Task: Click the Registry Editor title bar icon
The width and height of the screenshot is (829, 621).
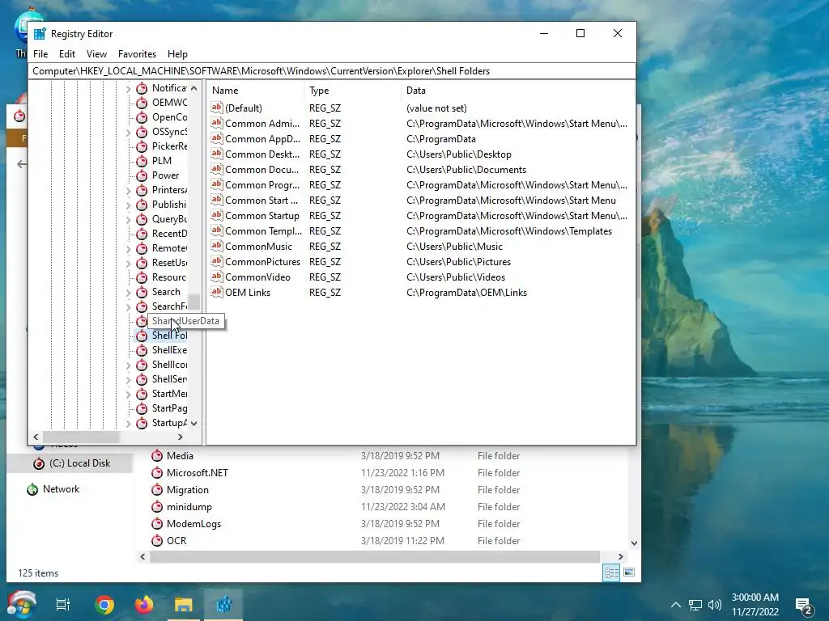Action: point(39,34)
